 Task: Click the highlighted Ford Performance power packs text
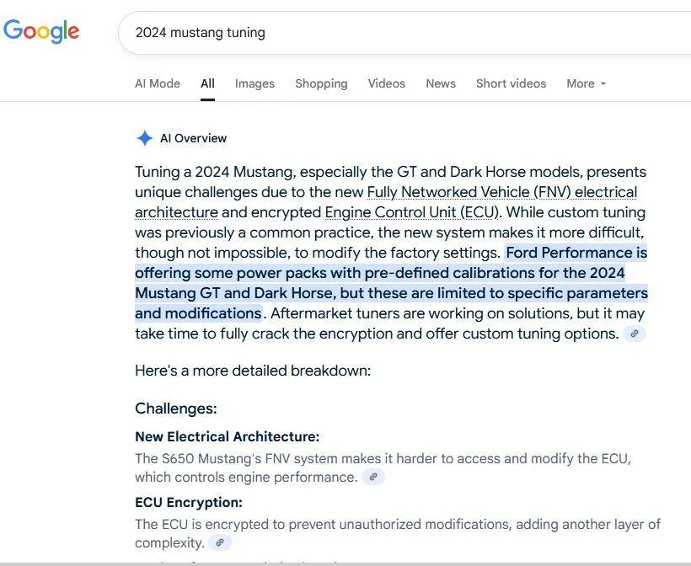(x=391, y=283)
